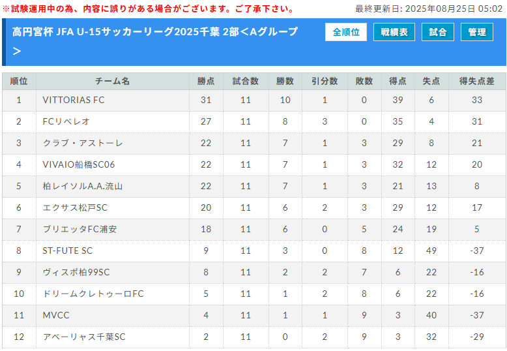The width and height of the screenshot is (507, 351).
Task: Select team ST-FUTE SC
Action: click(x=67, y=251)
